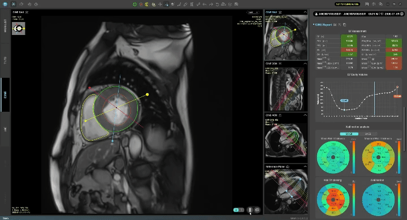
Task: Click the application logo icon at top left
Action: pyautogui.click(x=5, y=4)
